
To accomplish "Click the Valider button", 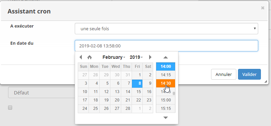I will [249, 74].
